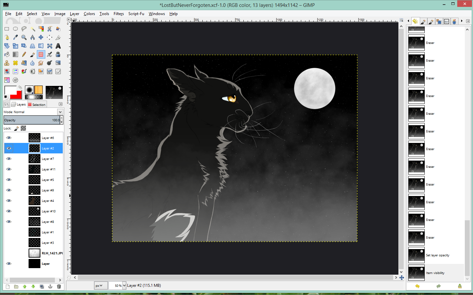Select the Rotate tool
The image size is (473, 295).
point(7,46)
